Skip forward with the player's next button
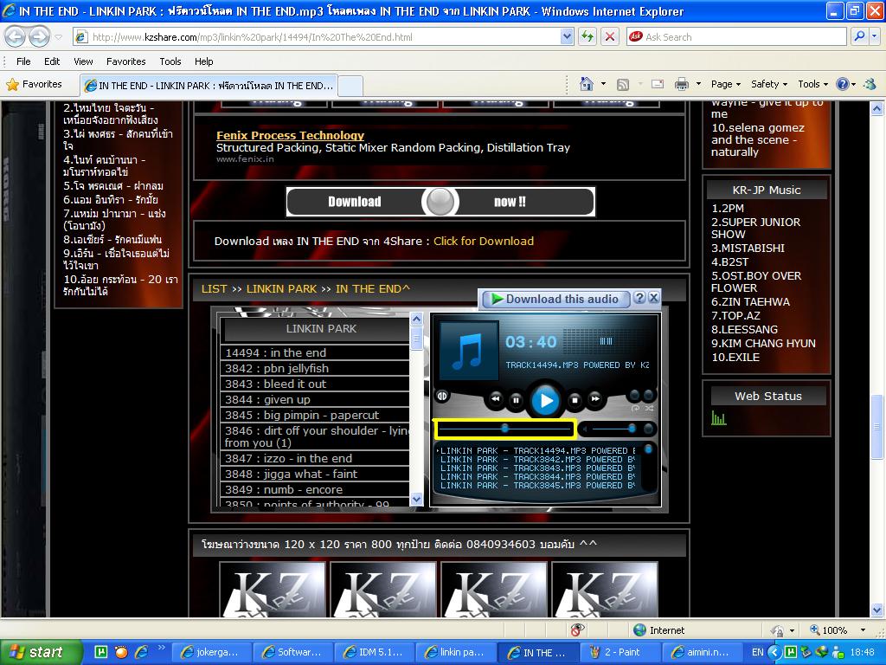Screen dimensions: 886x665 pyautogui.click(x=595, y=399)
